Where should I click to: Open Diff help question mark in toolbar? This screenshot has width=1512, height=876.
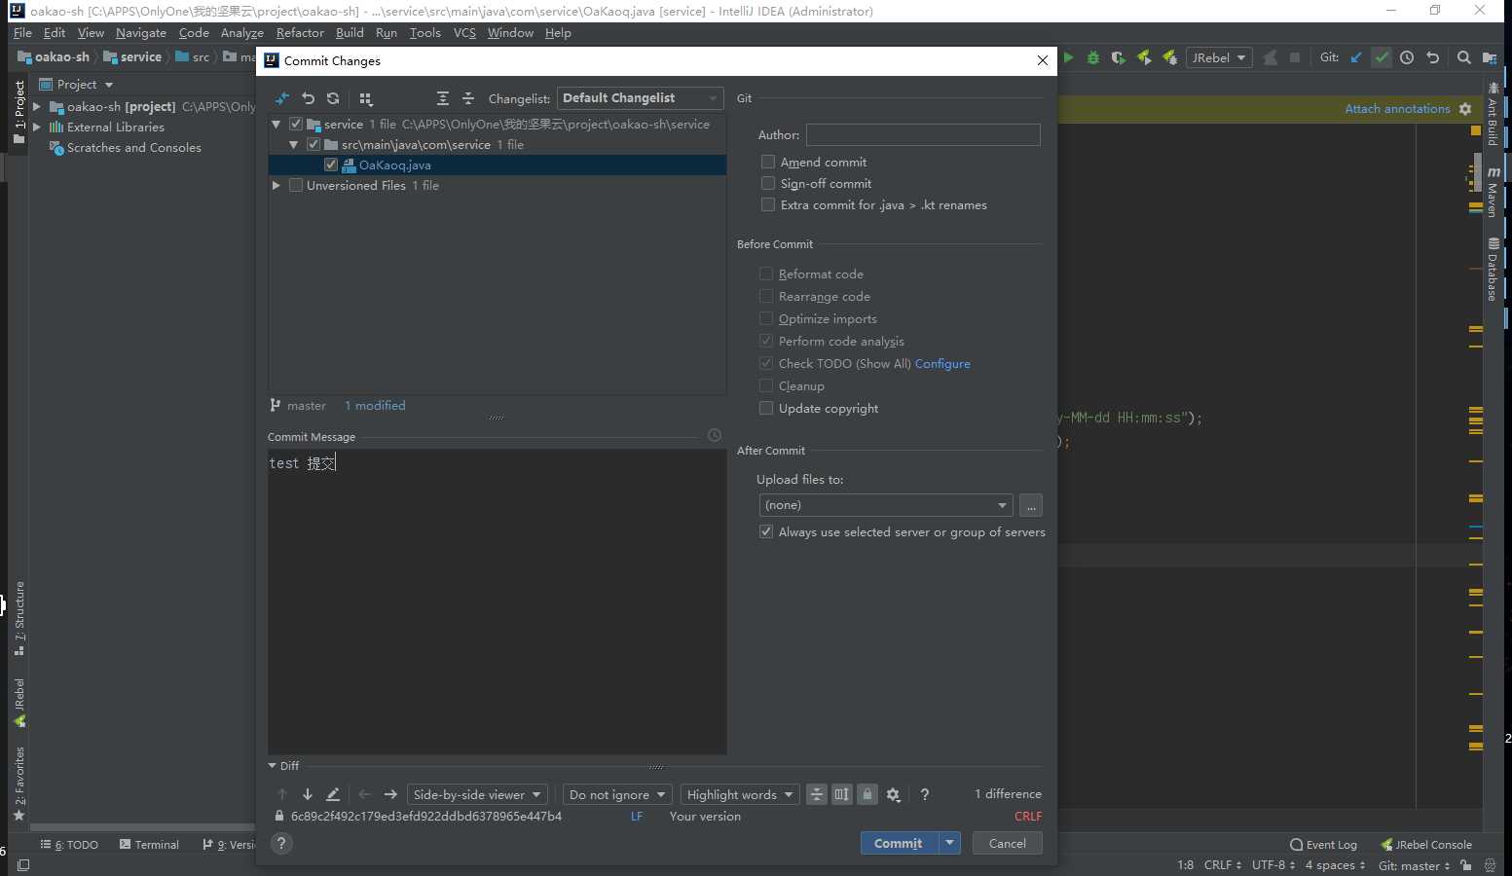point(925,794)
